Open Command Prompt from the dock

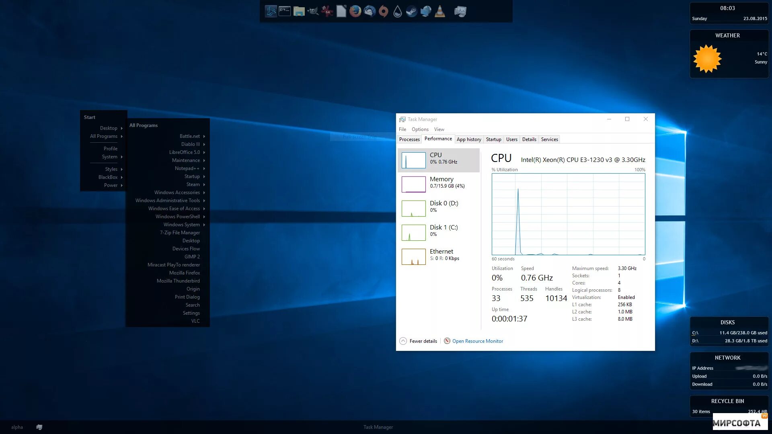pyautogui.click(x=285, y=11)
